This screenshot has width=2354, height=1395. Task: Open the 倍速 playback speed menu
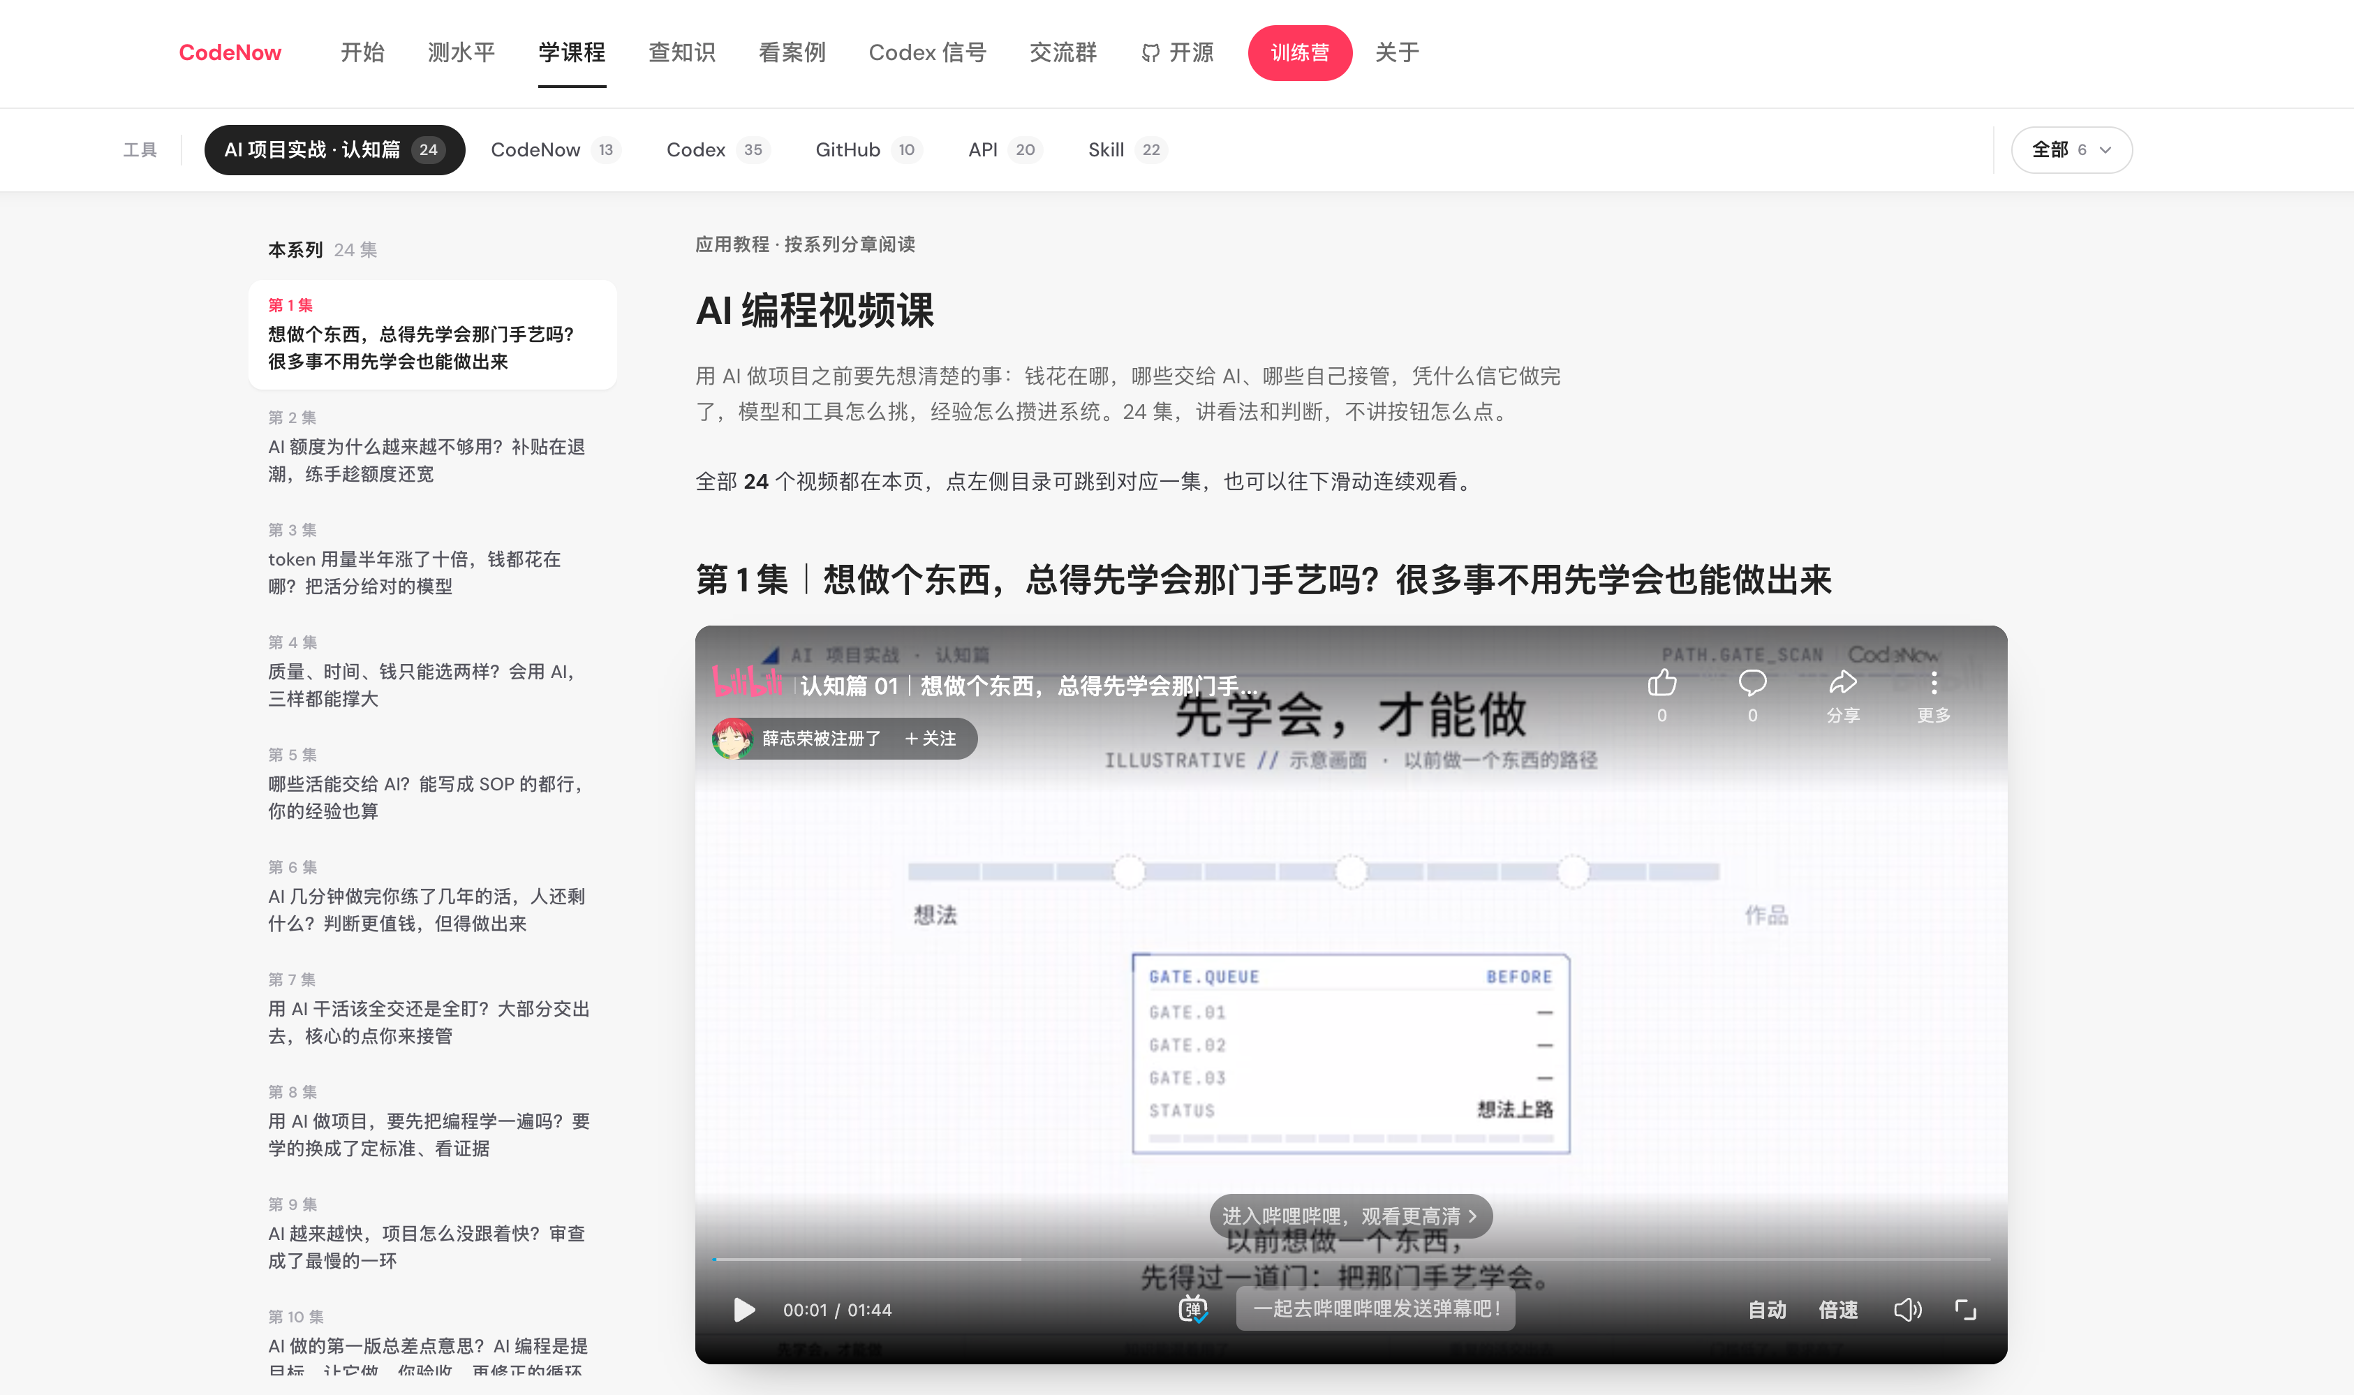pyautogui.click(x=1838, y=1309)
